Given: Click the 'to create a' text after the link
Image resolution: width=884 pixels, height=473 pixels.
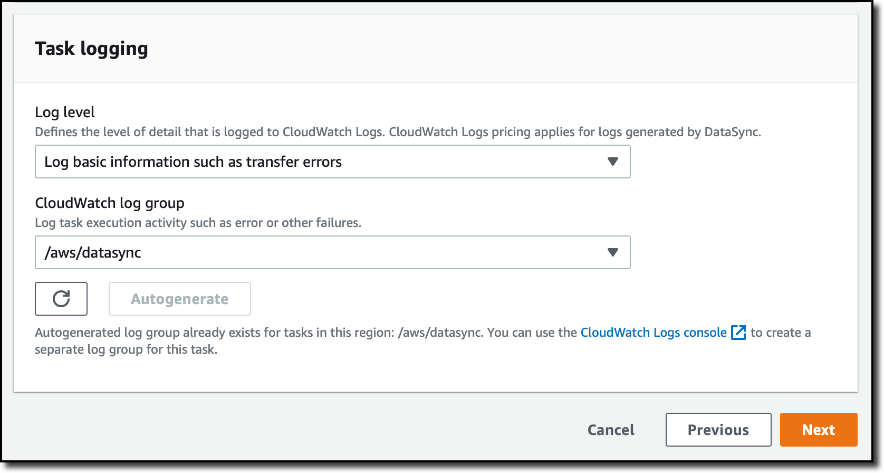Looking at the screenshot, I should (x=781, y=333).
